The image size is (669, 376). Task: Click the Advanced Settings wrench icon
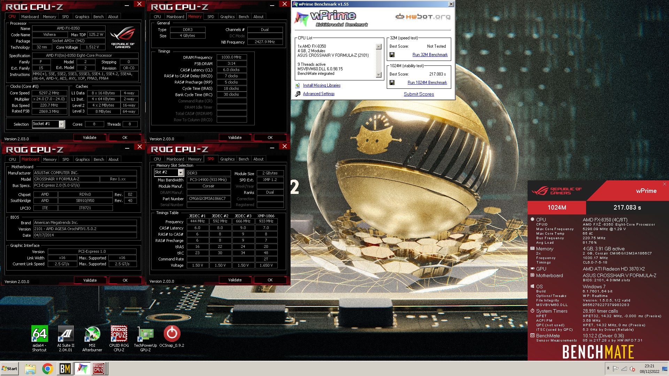coord(298,94)
